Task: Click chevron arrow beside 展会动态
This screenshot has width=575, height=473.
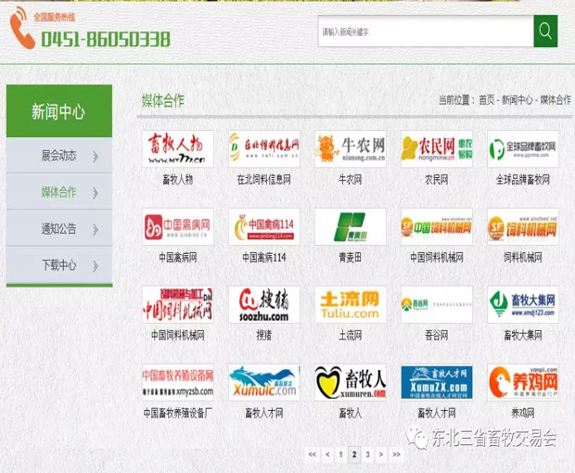Action: [96, 157]
